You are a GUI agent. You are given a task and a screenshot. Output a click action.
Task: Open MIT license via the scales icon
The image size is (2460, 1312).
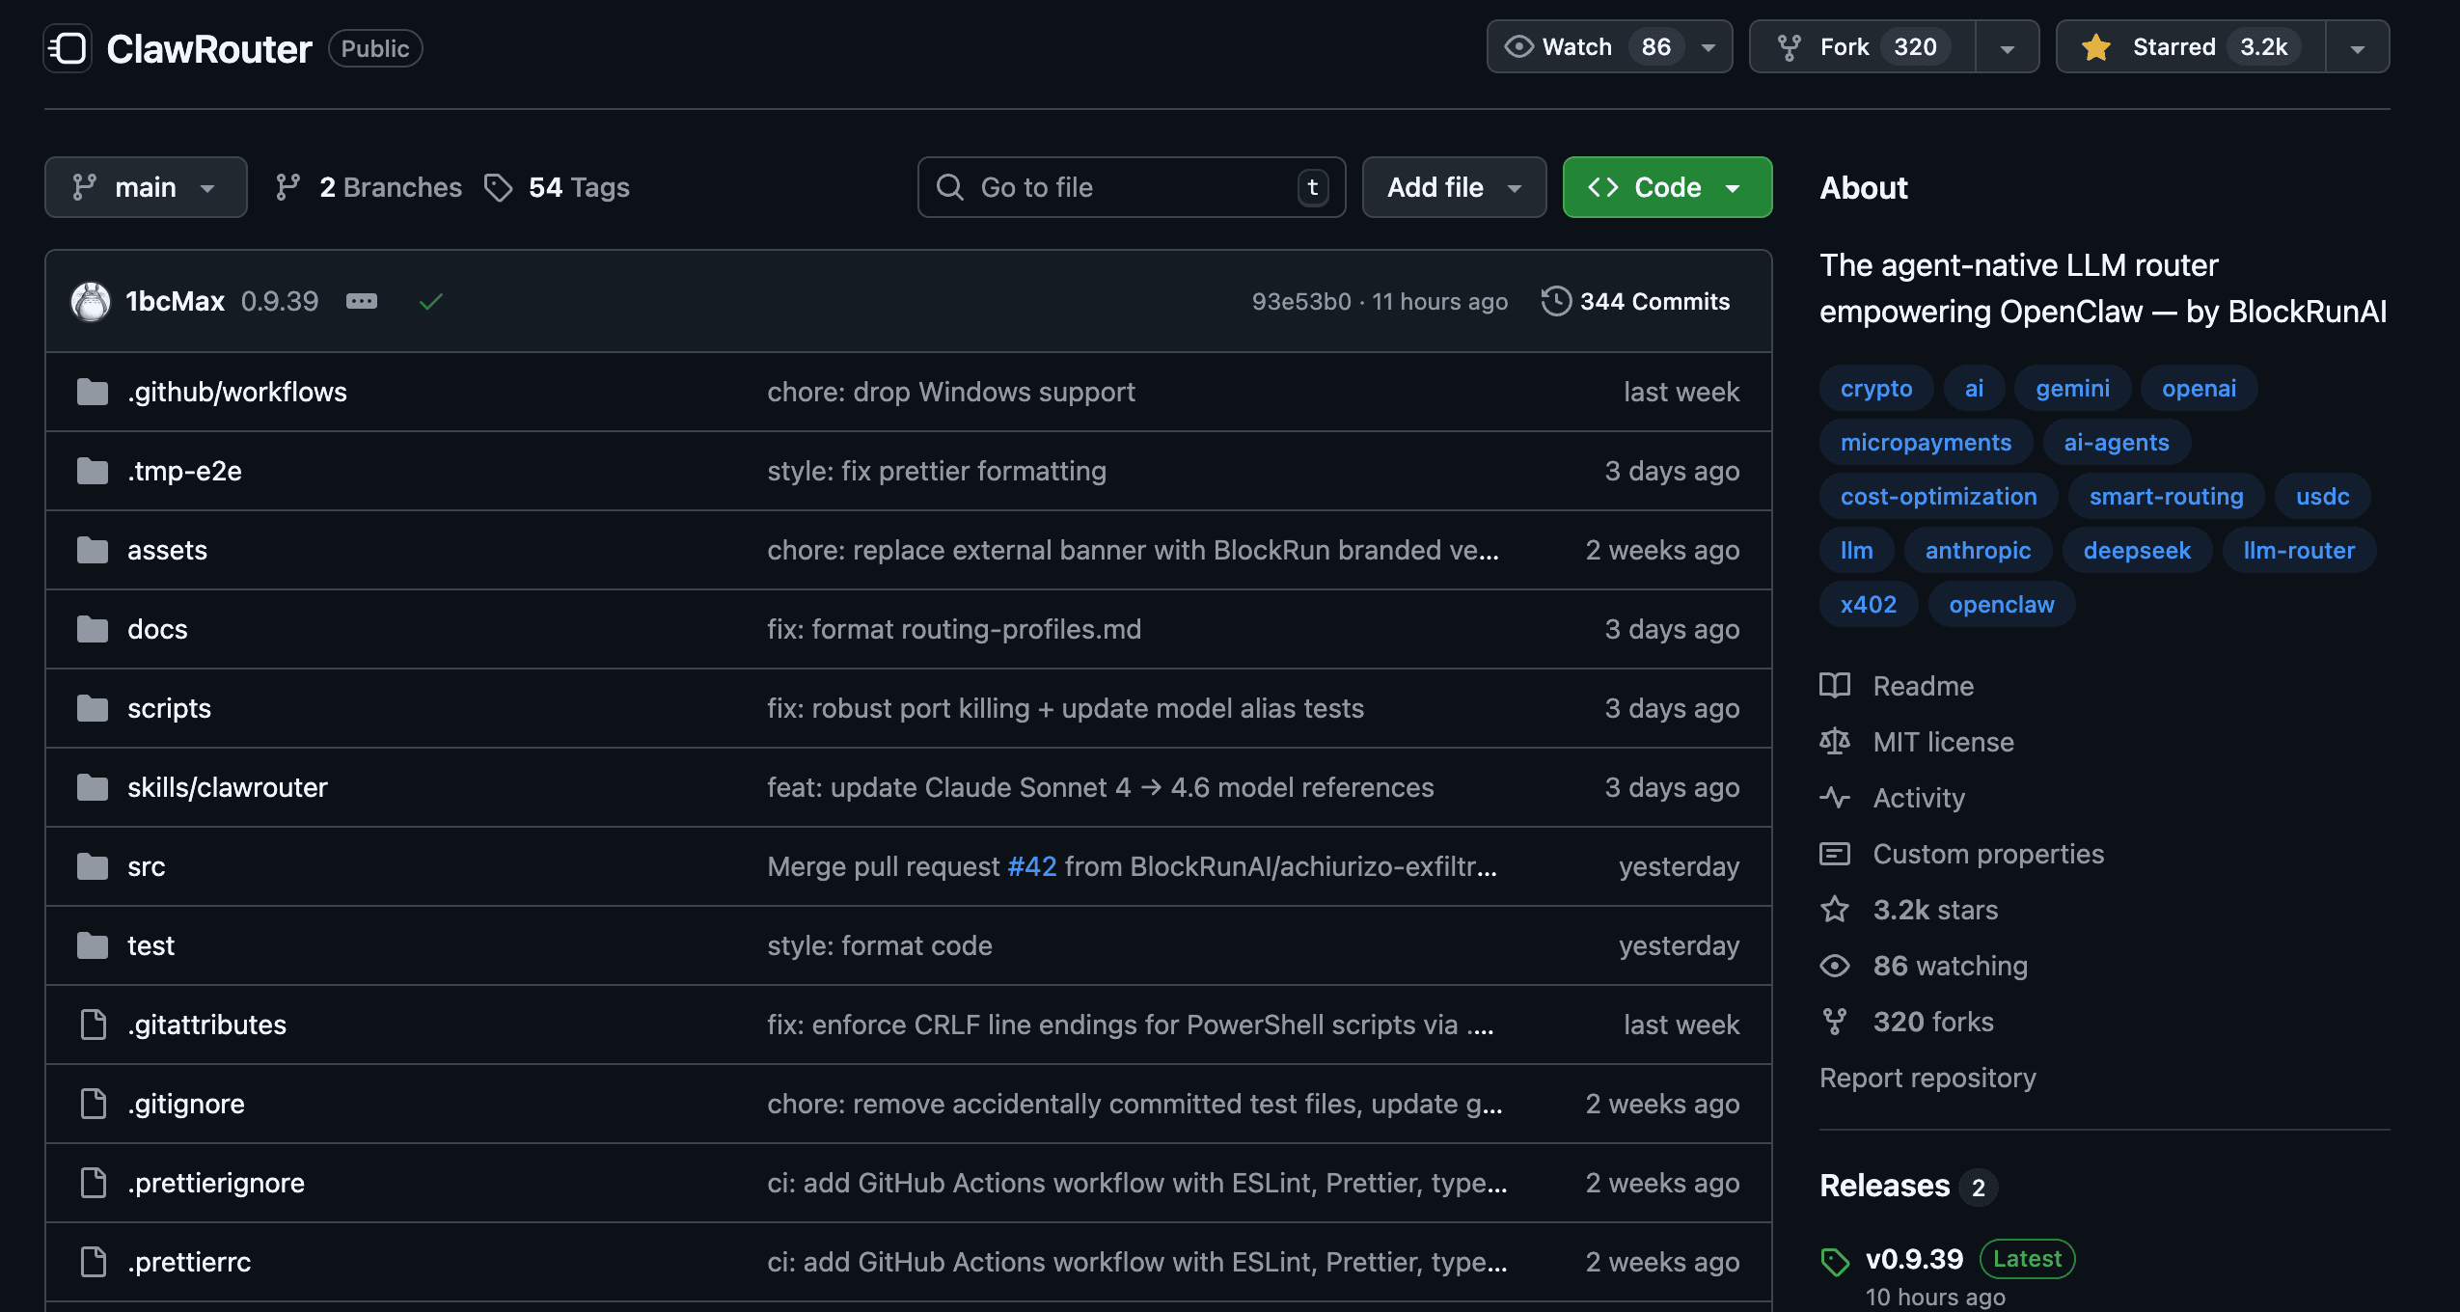[1836, 741]
